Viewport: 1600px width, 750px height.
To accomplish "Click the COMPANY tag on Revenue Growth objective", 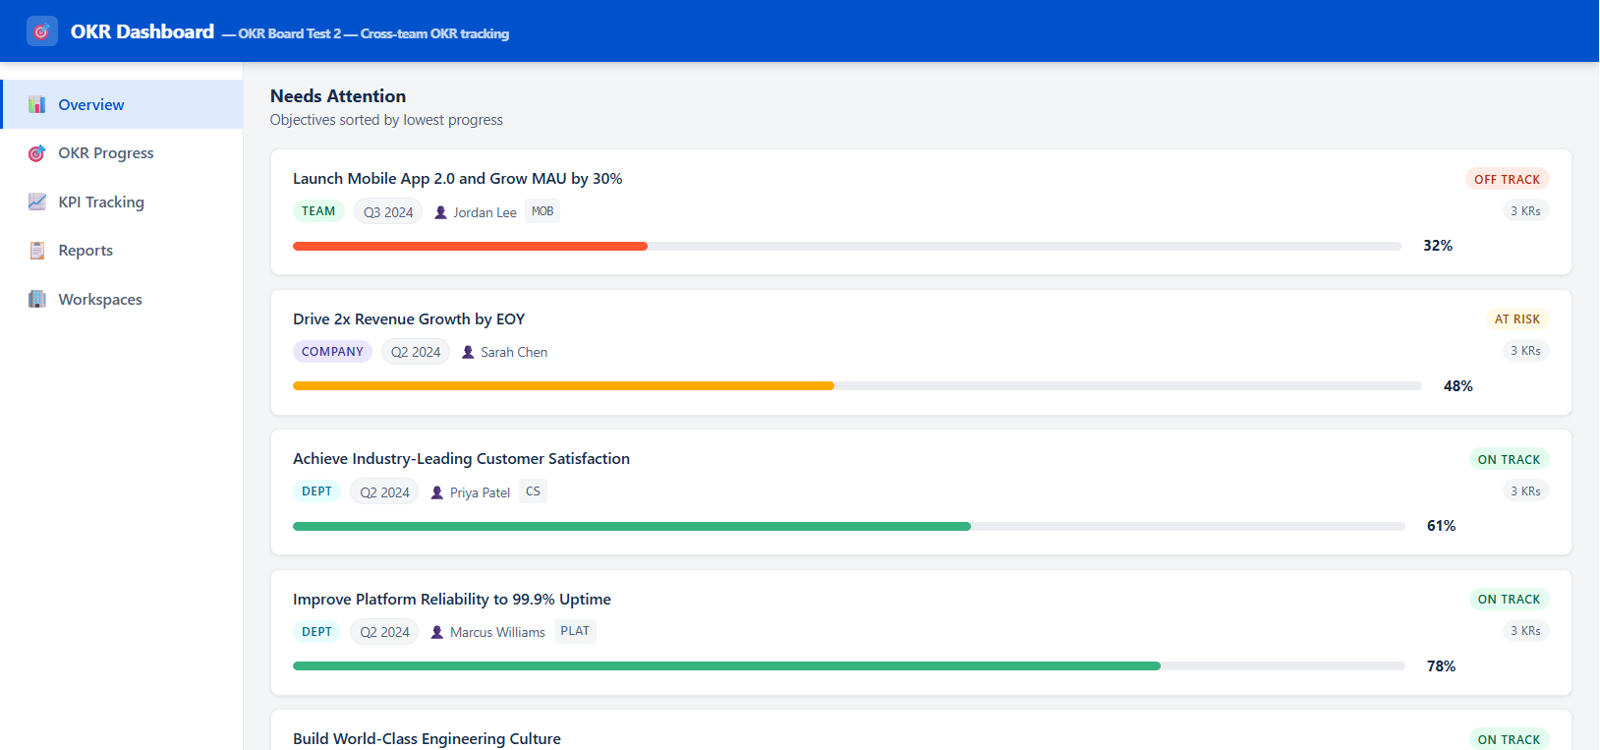I will (x=332, y=352).
